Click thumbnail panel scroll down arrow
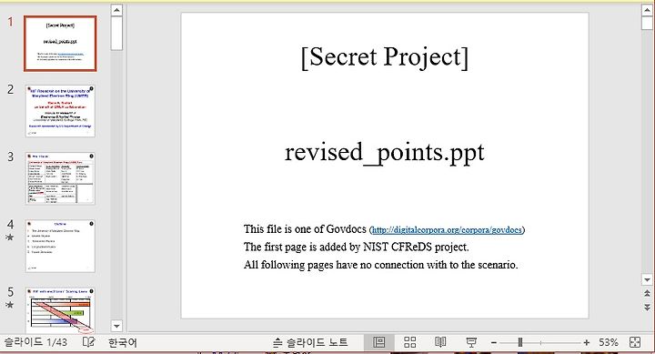The image size is (655, 354). [117, 326]
